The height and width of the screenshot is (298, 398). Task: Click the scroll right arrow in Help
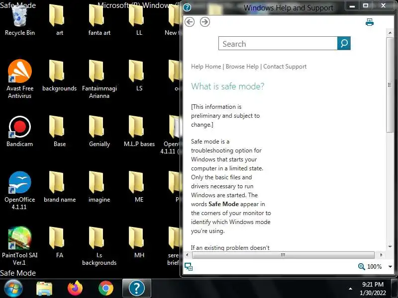pos(381,255)
